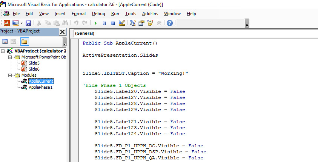Open the Debug menu
Viewport: 318px width, 162px height.
tap(98, 14)
